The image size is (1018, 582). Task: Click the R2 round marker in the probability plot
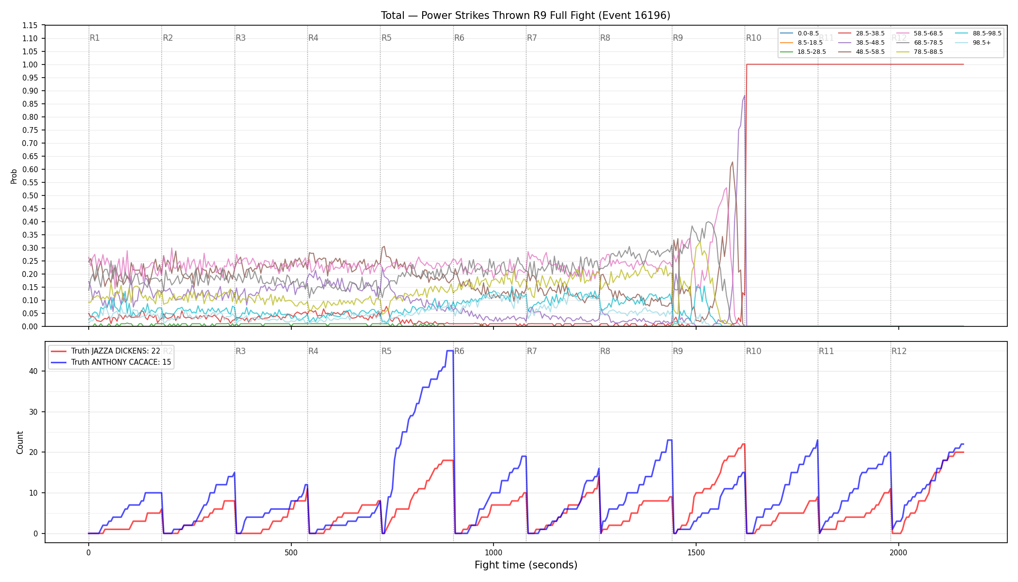pos(168,38)
